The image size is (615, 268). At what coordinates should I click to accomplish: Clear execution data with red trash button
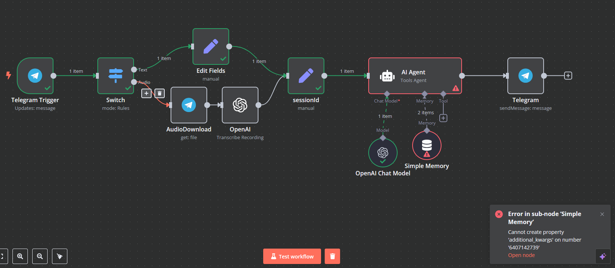[332, 256]
